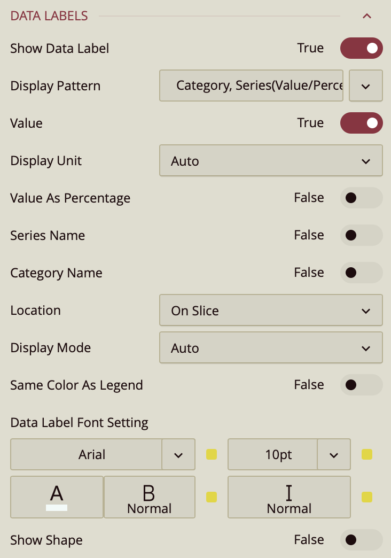The width and height of the screenshot is (391, 558).
Task: Enable Value As Percentage toggle
Action: [x=362, y=198]
